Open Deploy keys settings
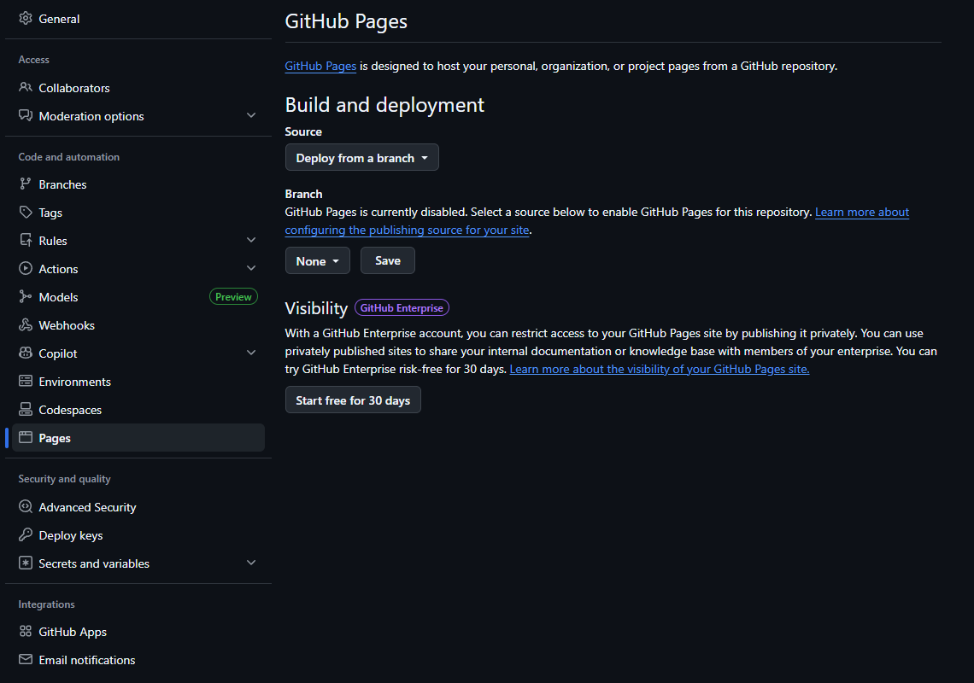The width and height of the screenshot is (974, 683). tap(138, 535)
